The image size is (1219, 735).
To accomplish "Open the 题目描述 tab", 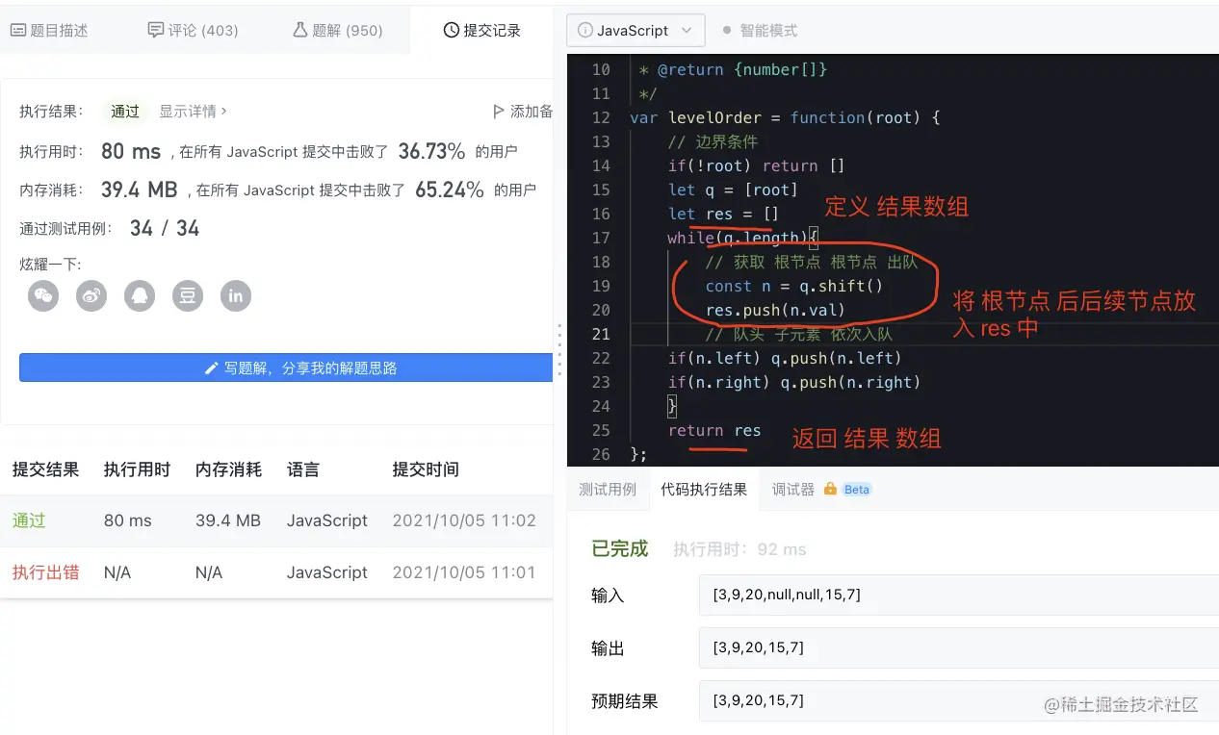I will pyautogui.click(x=49, y=31).
